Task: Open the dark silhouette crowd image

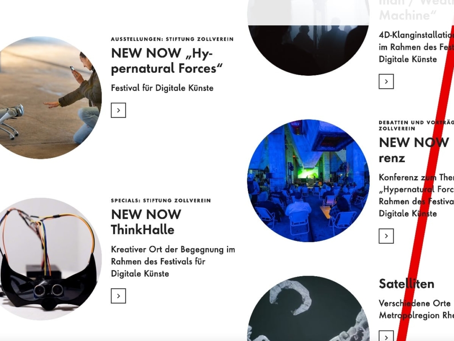Action: pyautogui.click(x=308, y=38)
